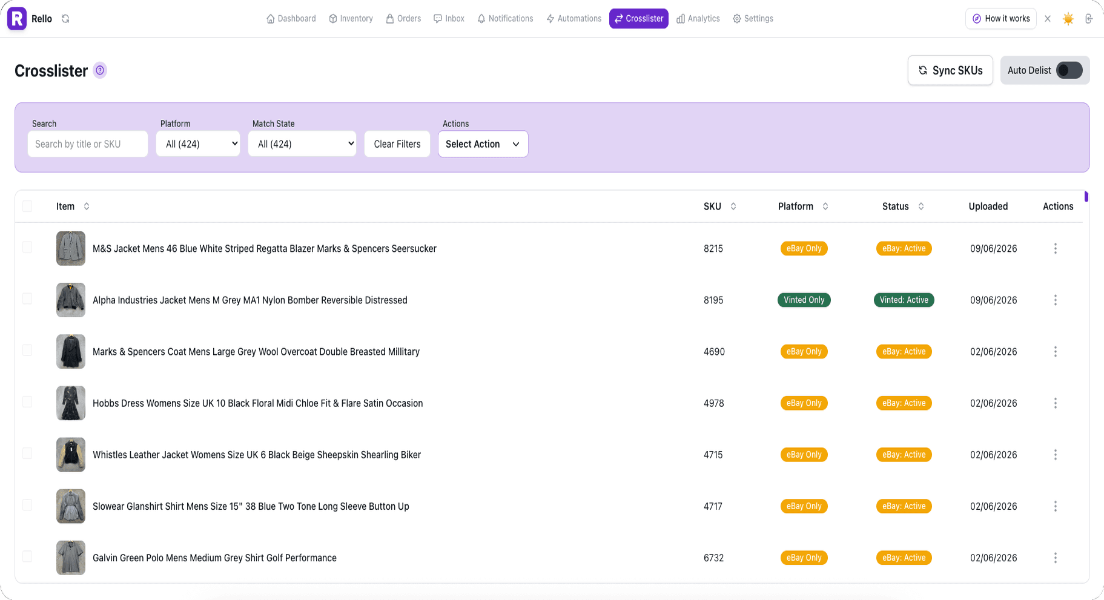Sort by Platform column arrows
Screen dimensions: 1104x600
coord(825,206)
